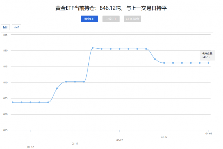
Task: Click the 净持仓量 846.12 tooltip
Action: pyautogui.click(x=207, y=55)
